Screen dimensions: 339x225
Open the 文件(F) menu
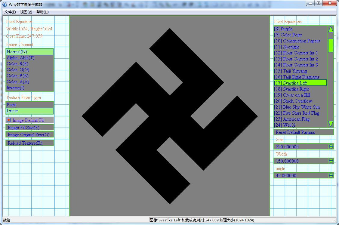click(10, 12)
